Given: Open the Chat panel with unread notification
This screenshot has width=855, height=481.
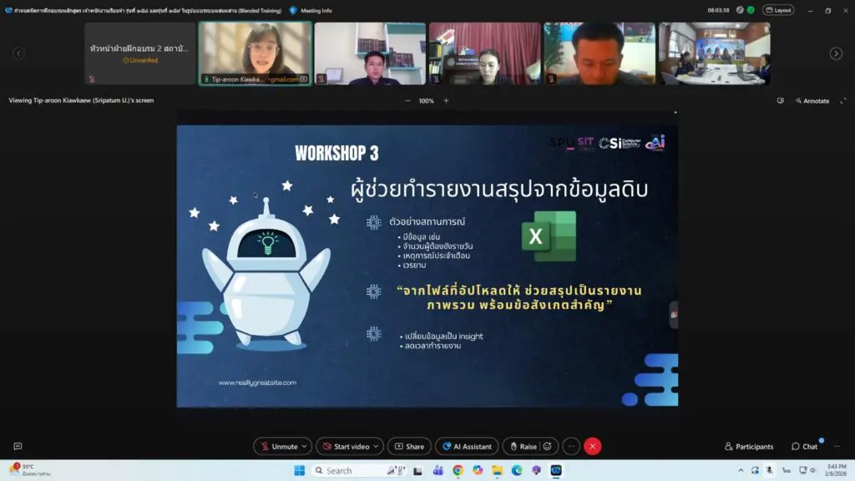Looking at the screenshot, I should click(x=803, y=447).
